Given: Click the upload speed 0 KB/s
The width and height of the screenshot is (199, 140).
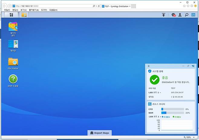Looking at the screenshot, I should [x=166, y=117].
